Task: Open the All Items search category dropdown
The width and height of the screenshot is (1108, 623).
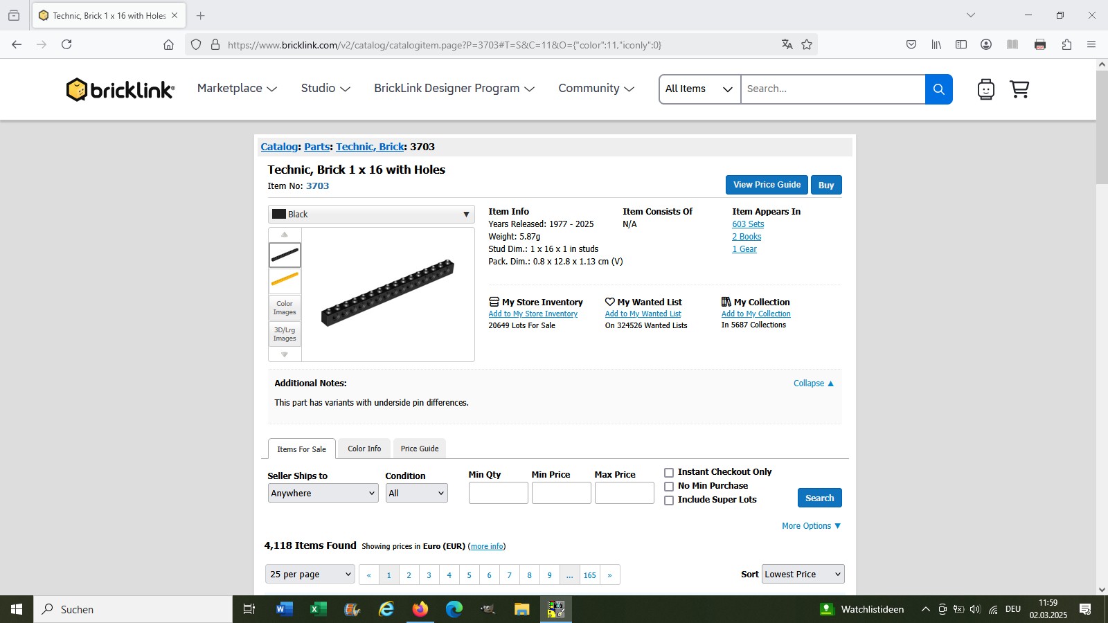Action: click(x=699, y=89)
